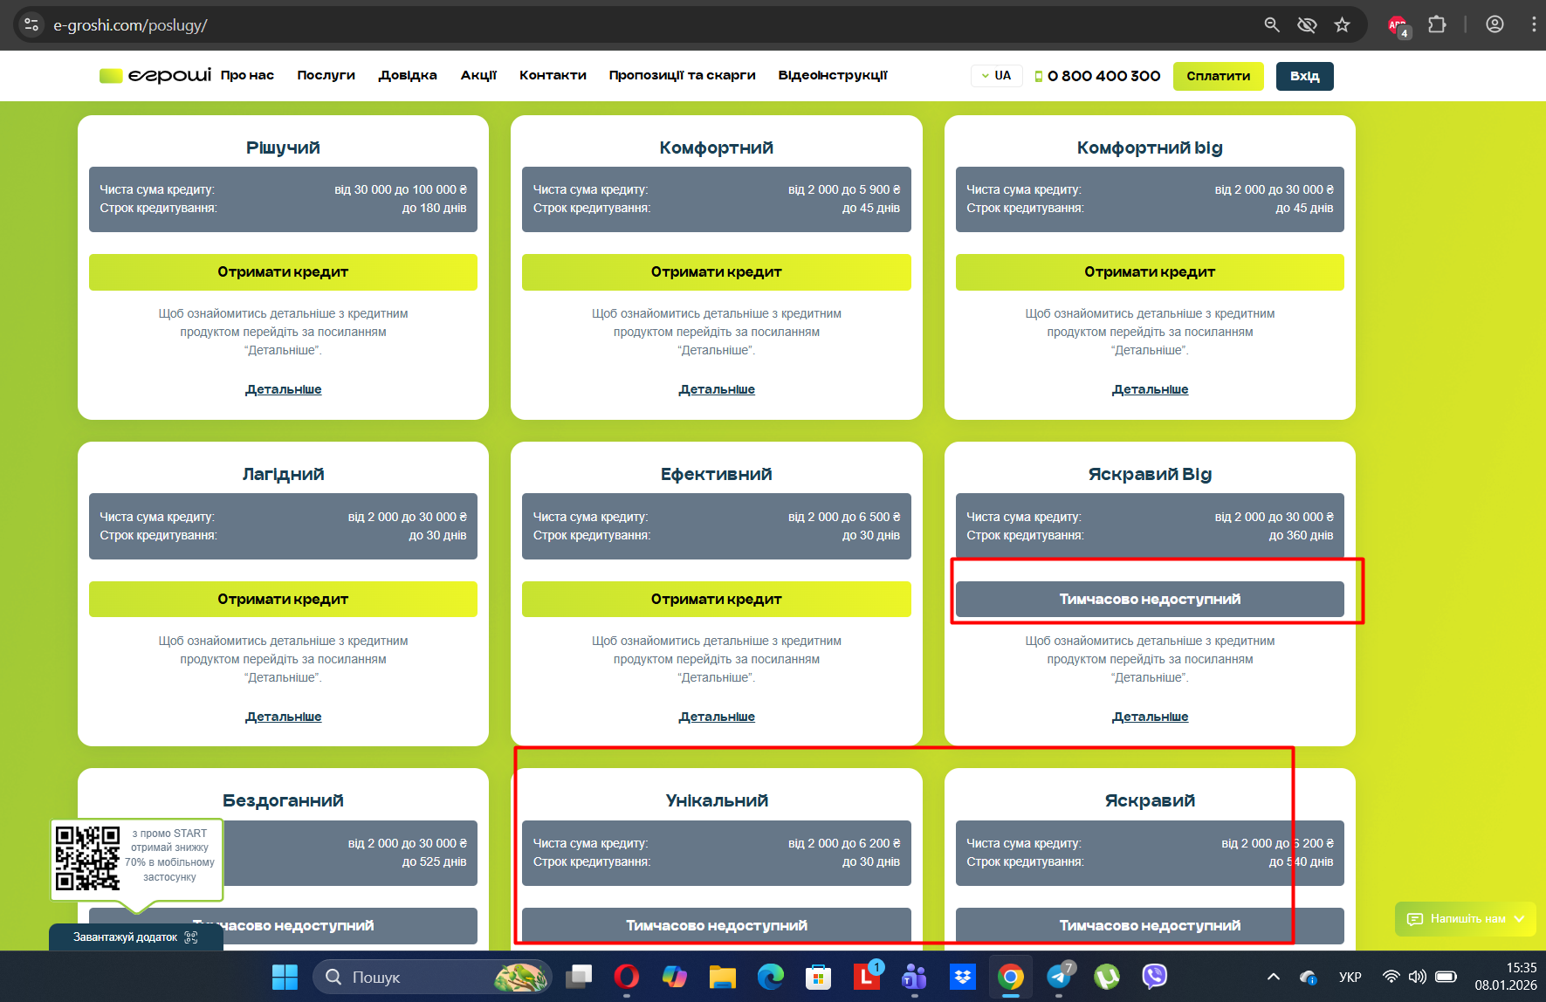
Task: Launch Microsoft Edge from taskbar
Action: (770, 977)
